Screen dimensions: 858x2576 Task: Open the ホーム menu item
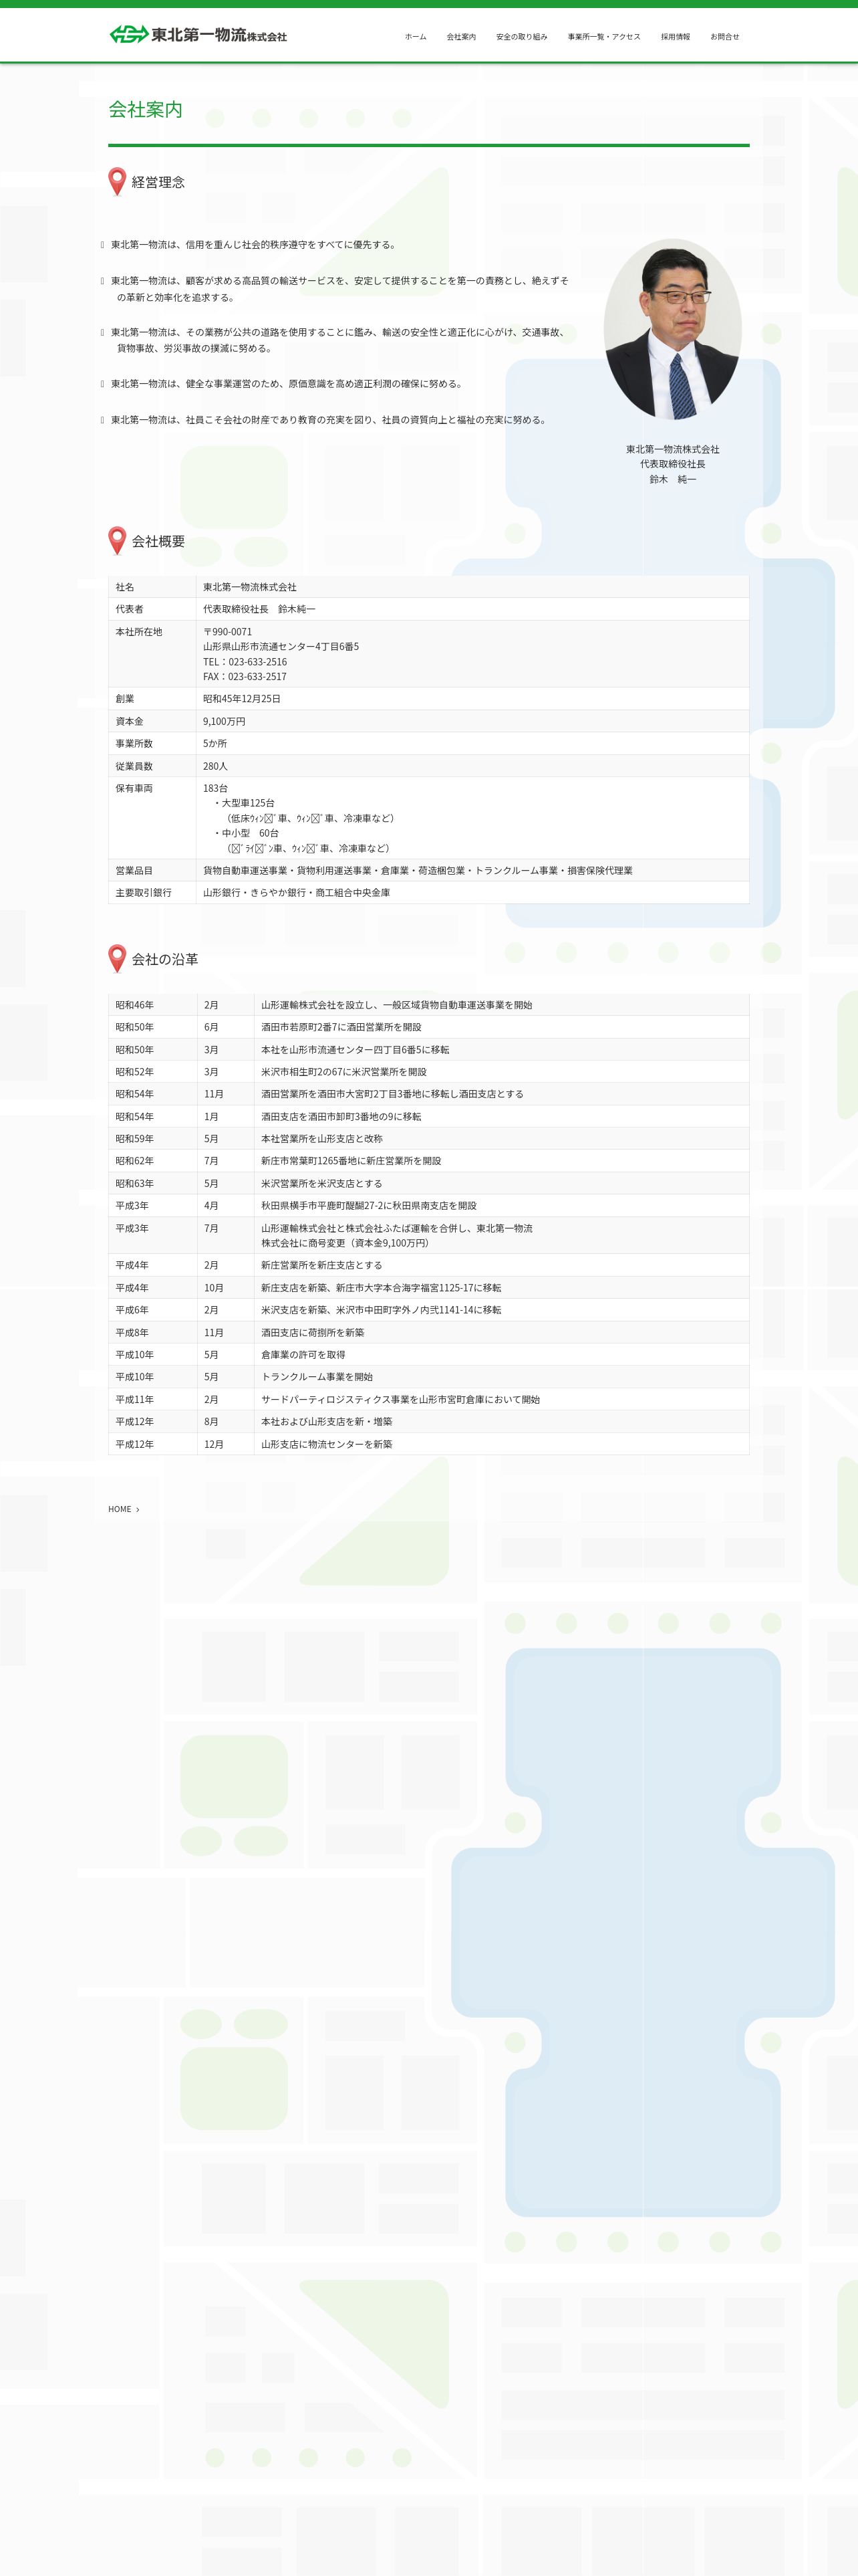click(x=416, y=37)
